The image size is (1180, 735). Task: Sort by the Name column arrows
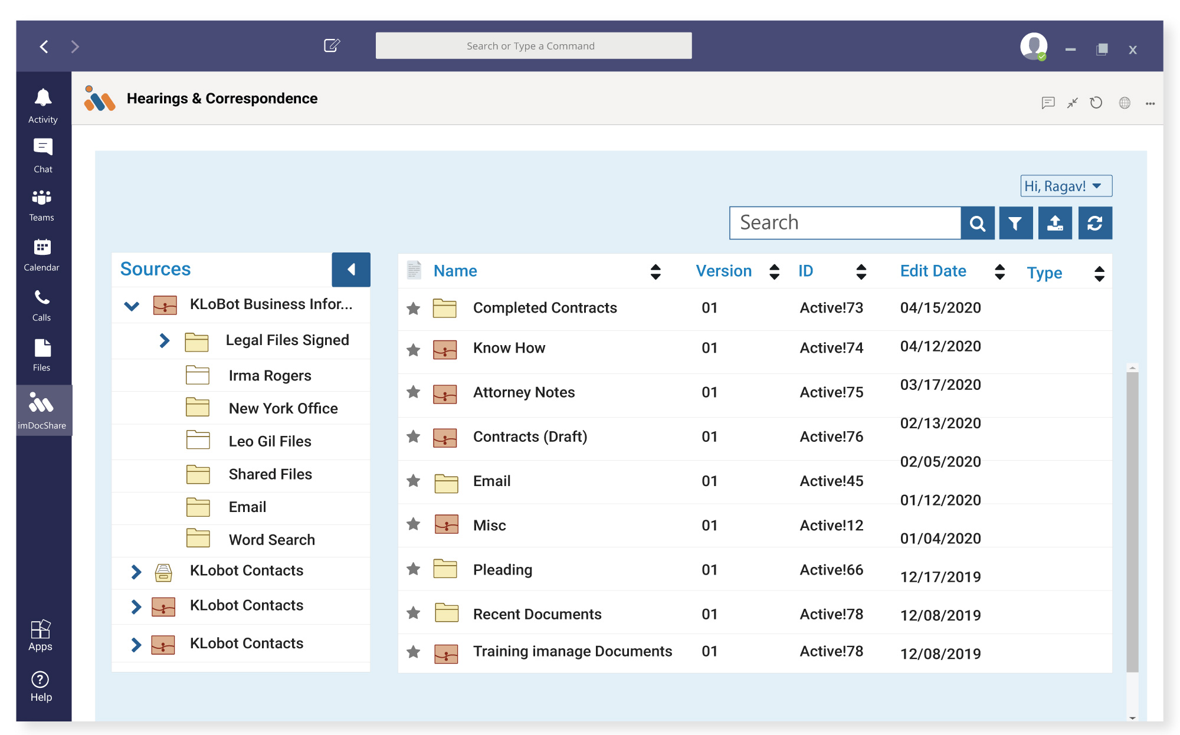[655, 271]
